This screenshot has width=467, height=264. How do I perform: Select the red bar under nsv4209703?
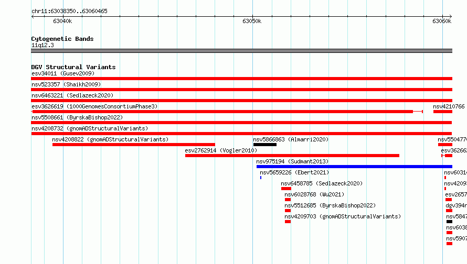288,222
